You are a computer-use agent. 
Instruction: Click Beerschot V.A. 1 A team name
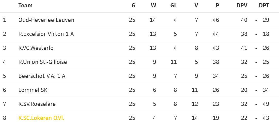(x=42, y=76)
